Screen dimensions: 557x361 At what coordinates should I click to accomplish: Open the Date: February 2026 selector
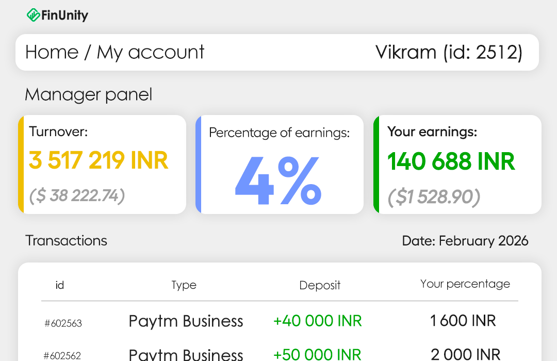(x=465, y=240)
